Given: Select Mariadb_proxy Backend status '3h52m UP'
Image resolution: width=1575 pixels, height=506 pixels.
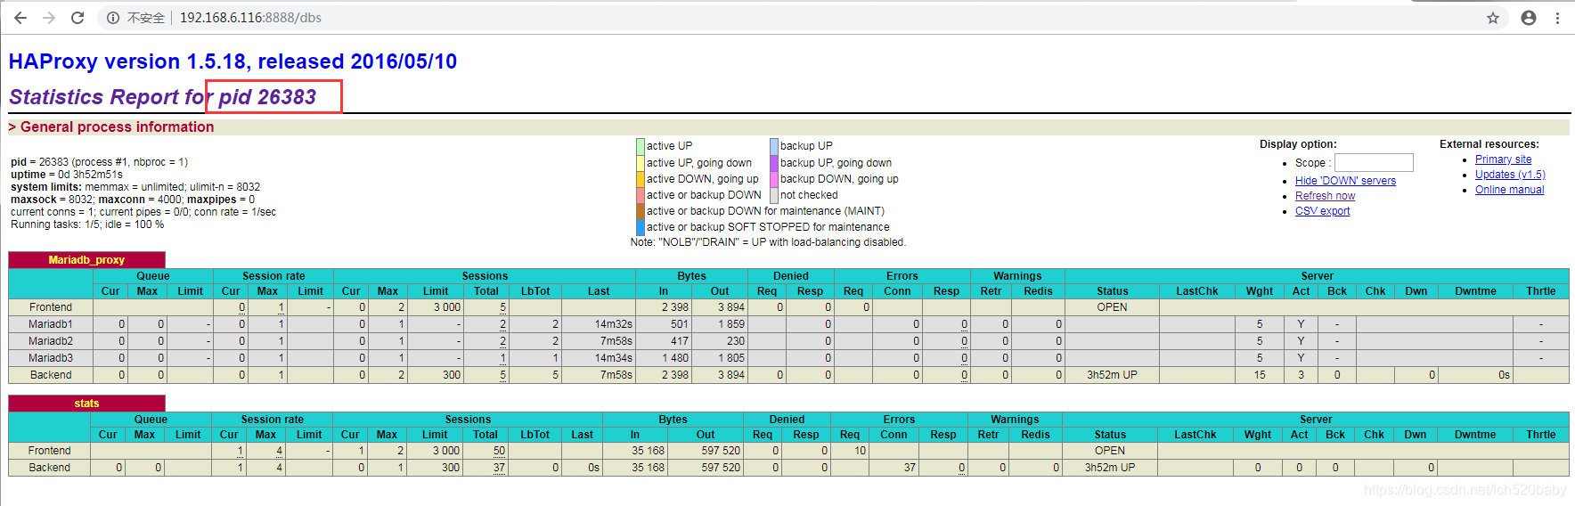Looking at the screenshot, I should pos(1112,375).
